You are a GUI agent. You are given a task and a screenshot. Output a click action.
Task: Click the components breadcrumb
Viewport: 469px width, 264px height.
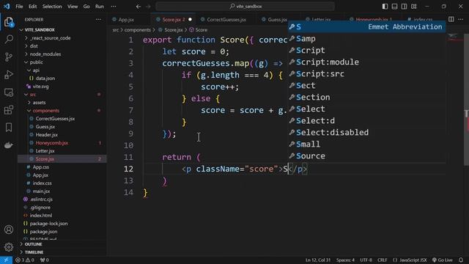(x=138, y=30)
